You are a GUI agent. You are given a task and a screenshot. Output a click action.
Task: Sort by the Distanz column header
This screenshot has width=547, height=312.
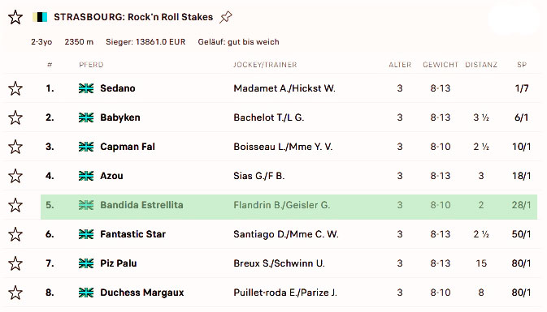click(481, 65)
